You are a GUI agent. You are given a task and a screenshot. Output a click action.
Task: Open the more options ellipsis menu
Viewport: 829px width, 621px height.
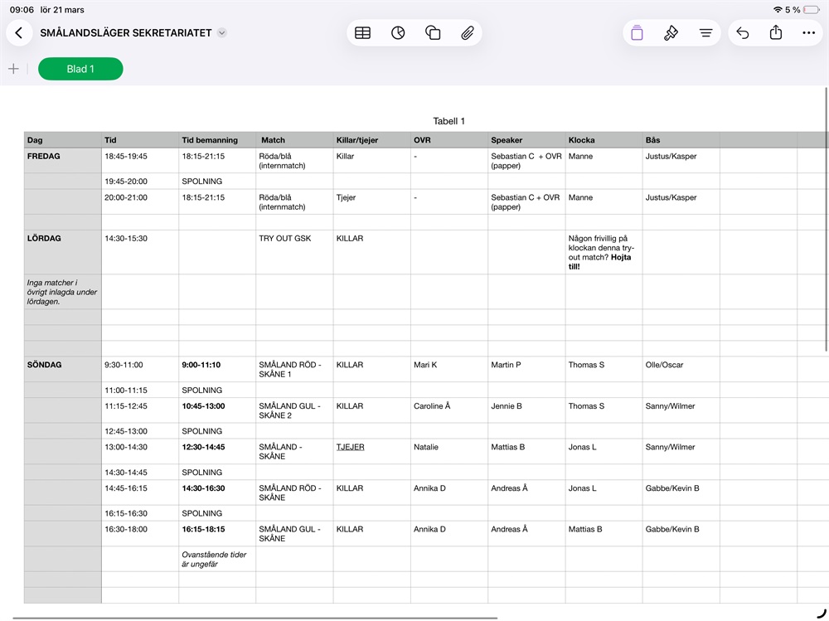coord(809,33)
